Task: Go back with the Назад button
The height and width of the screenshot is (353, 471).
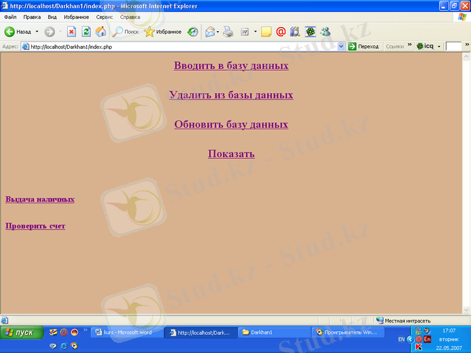Action: click(18, 32)
